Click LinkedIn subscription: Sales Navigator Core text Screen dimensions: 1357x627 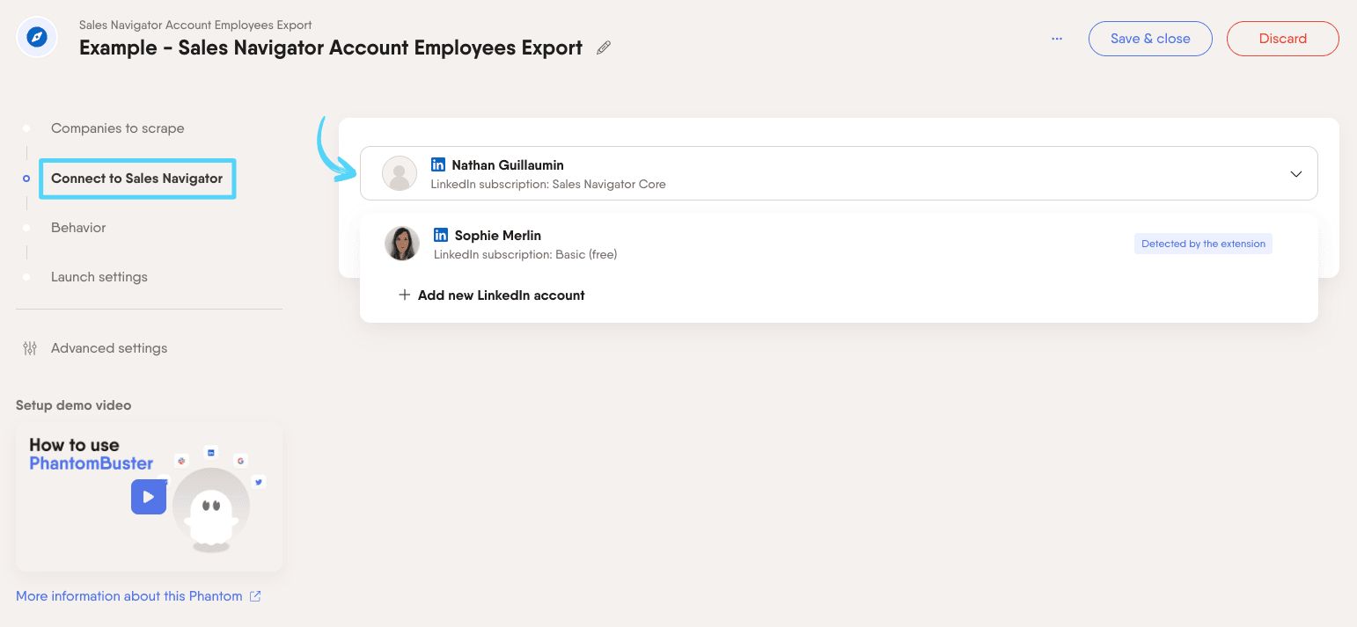pyautogui.click(x=548, y=185)
